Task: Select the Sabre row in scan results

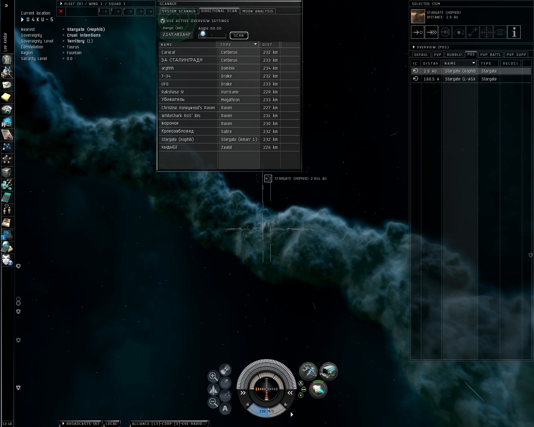Action: click(x=229, y=131)
